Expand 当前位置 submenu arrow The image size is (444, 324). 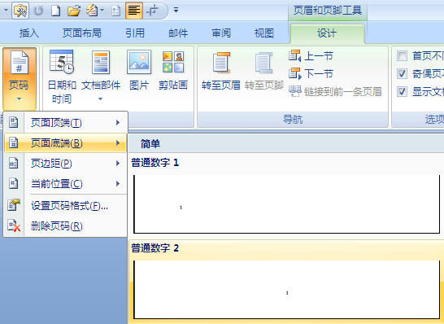pos(118,184)
